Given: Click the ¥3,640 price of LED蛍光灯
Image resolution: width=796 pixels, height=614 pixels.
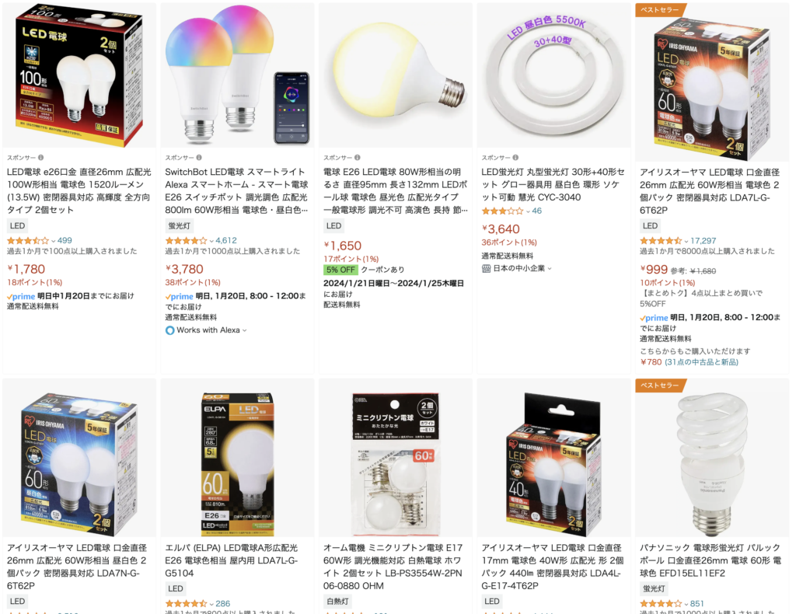Looking at the screenshot, I should 501,229.
